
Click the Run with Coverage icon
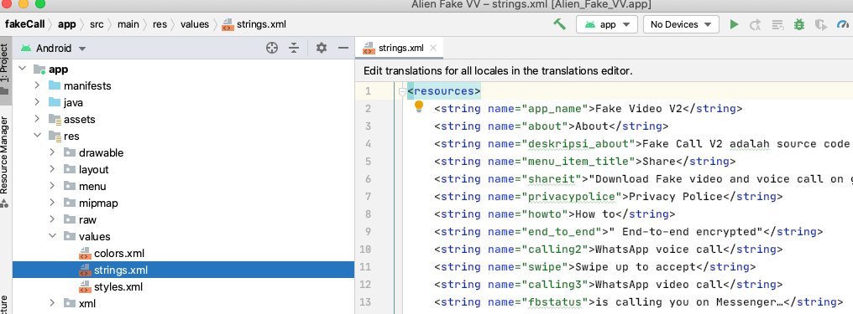point(821,24)
